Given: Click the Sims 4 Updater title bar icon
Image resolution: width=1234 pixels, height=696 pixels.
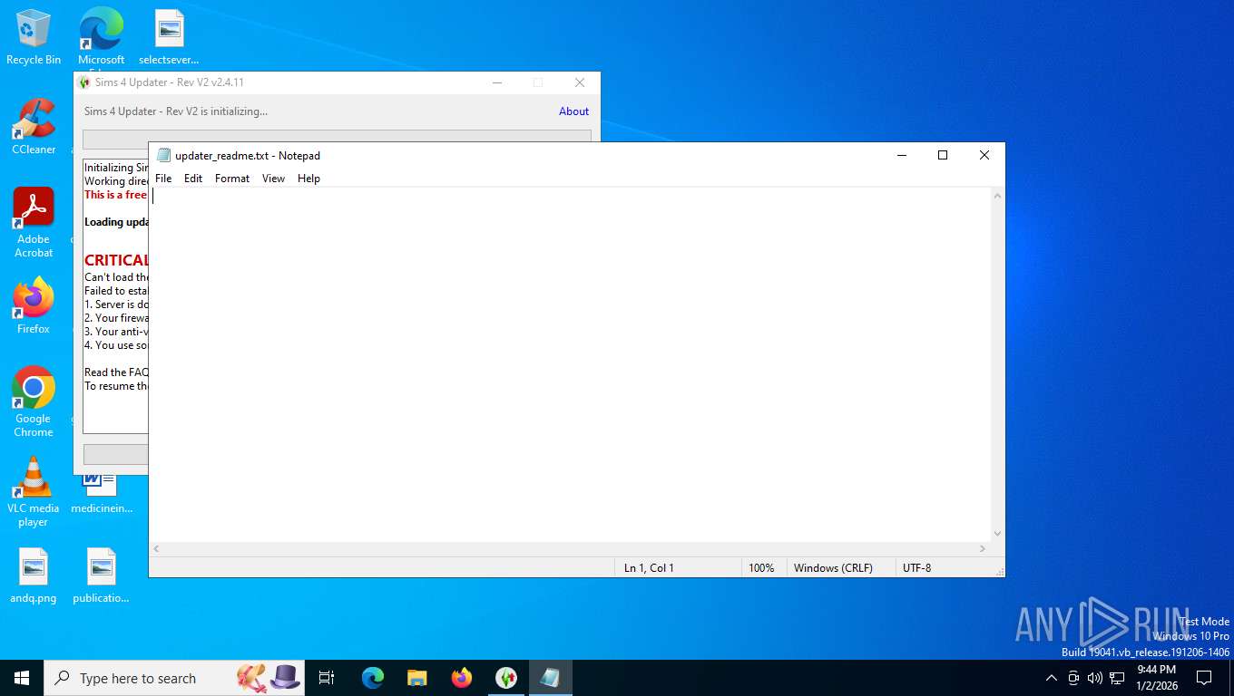Looking at the screenshot, I should coord(85,82).
